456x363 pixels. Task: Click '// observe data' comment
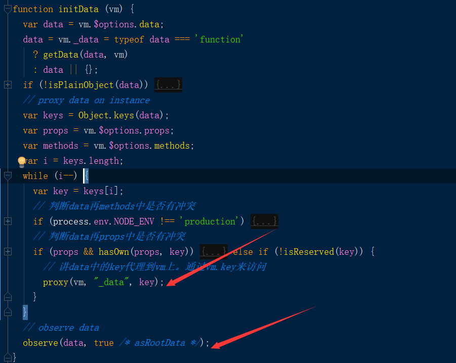tap(61, 328)
